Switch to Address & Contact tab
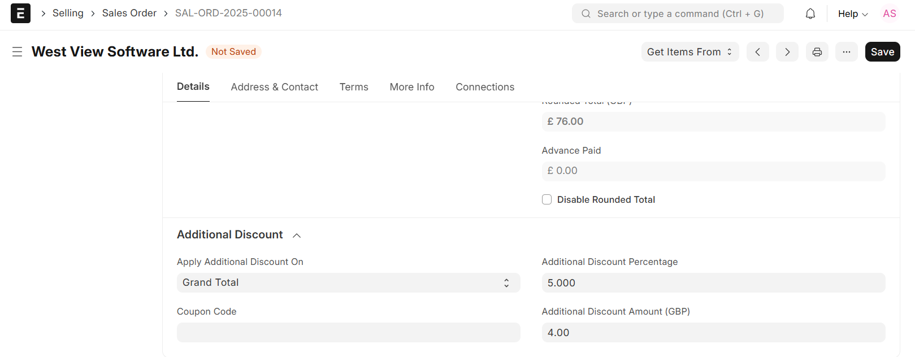Image resolution: width=915 pixels, height=357 pixels. click(x=274, y=87)
